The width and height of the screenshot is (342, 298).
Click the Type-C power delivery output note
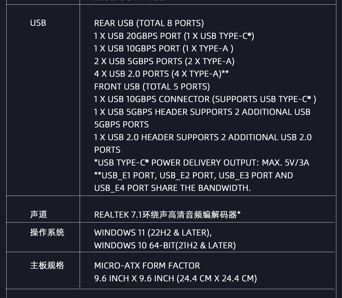point(201,163)
